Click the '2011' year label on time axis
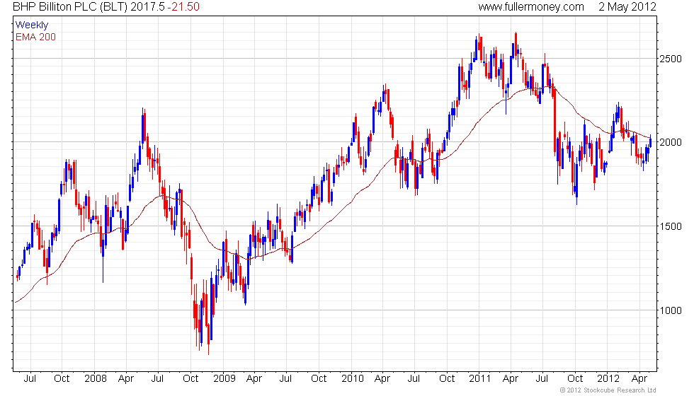Viewport: 694px width, 396px height. (480, 378)
